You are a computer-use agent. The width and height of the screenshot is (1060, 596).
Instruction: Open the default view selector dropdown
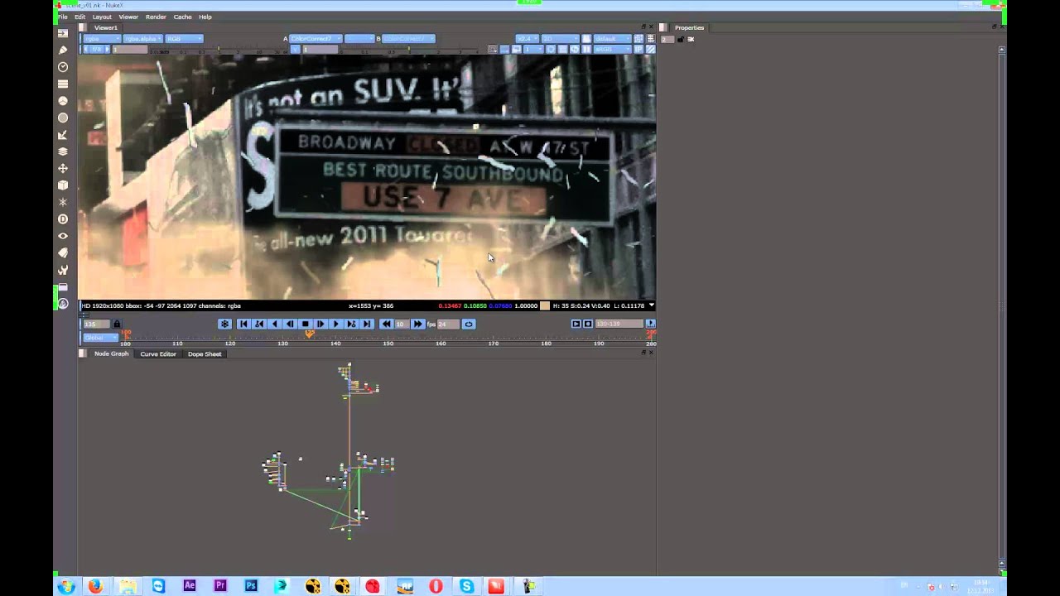pos(612,39)
